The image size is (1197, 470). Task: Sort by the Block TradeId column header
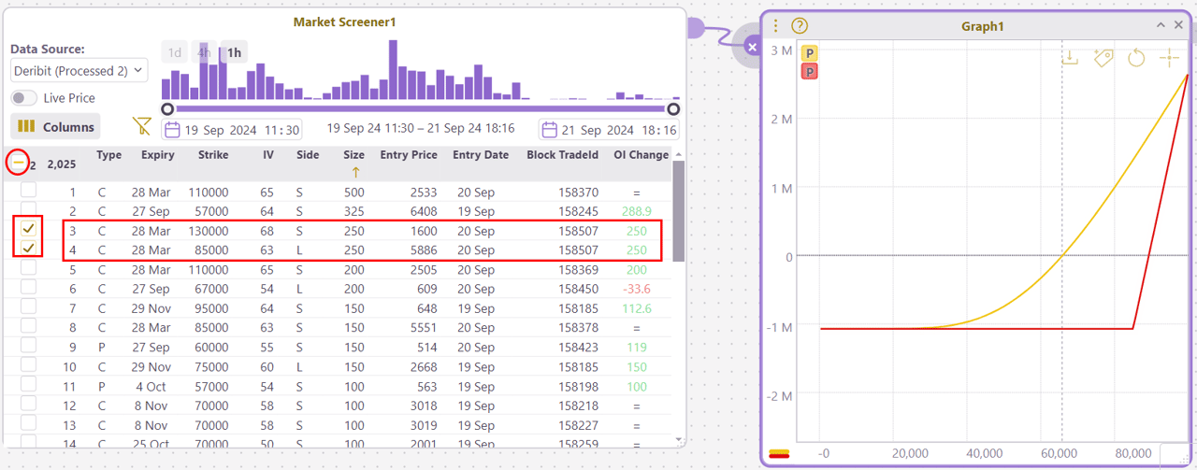click(563, 155)
